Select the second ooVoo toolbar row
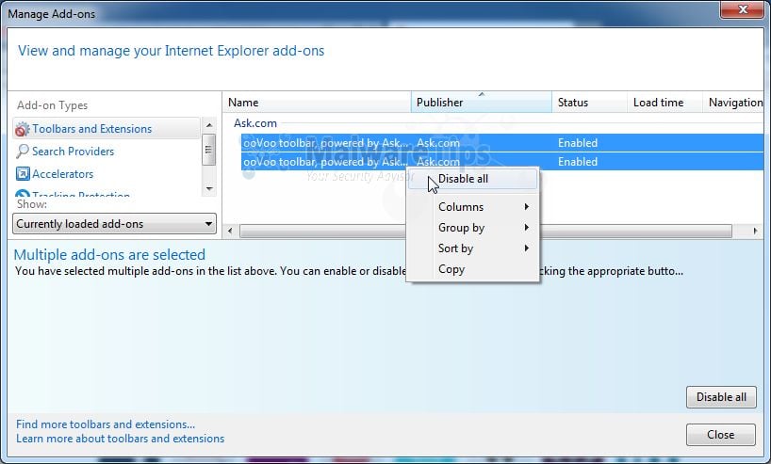Image resolution: width=771 pixels, height=464 pixels. click(x=502, y=162)
